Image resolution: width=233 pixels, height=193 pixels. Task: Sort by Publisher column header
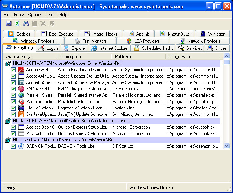point(138,57)
